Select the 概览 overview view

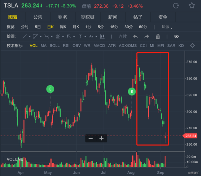(x=11, y=27)
